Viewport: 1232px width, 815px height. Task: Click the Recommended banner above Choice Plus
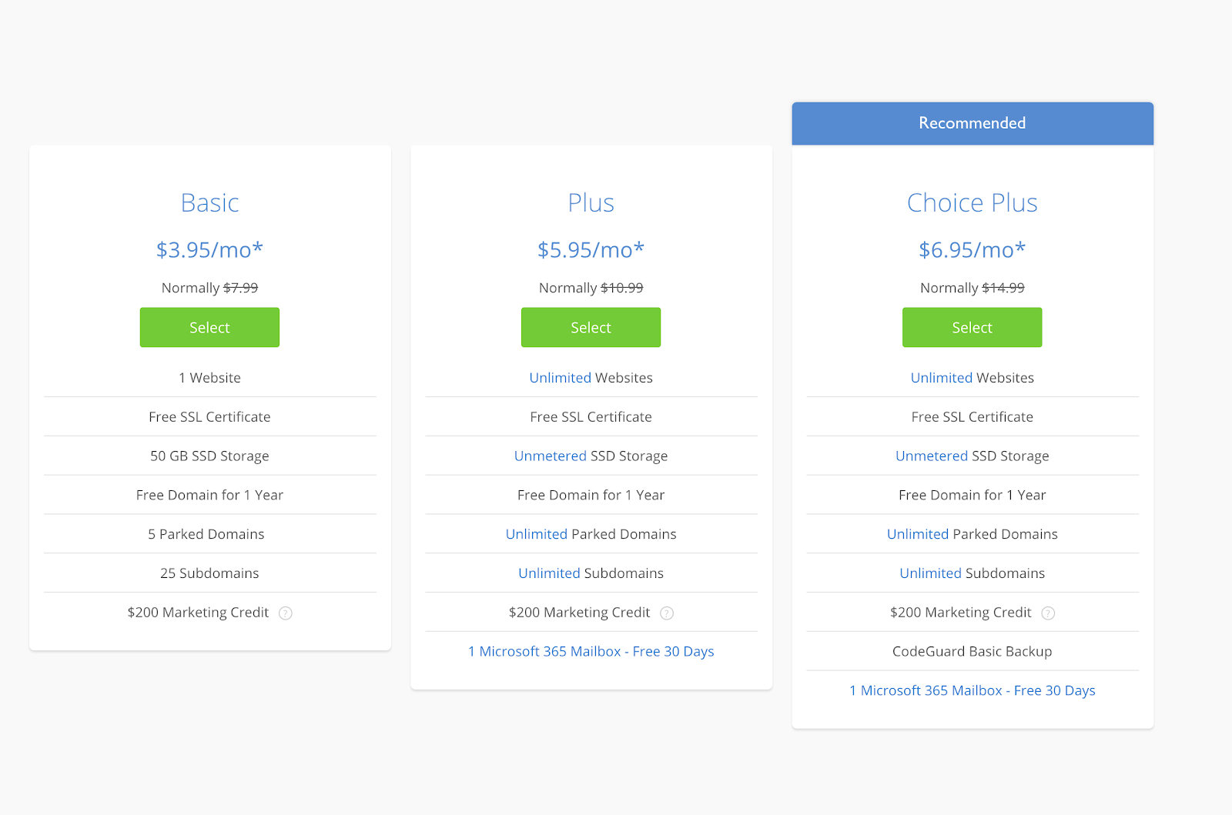pos(972,123)
